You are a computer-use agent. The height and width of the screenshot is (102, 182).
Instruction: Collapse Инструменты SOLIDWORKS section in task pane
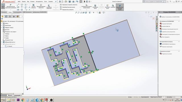click(x=179, y=22)
